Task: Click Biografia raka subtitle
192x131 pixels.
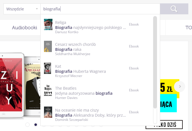Action: [68, 49]
